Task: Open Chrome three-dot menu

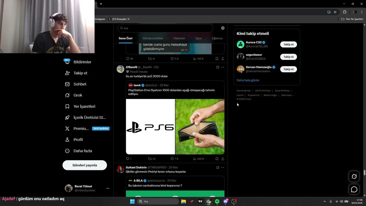Action: point(362,12)
